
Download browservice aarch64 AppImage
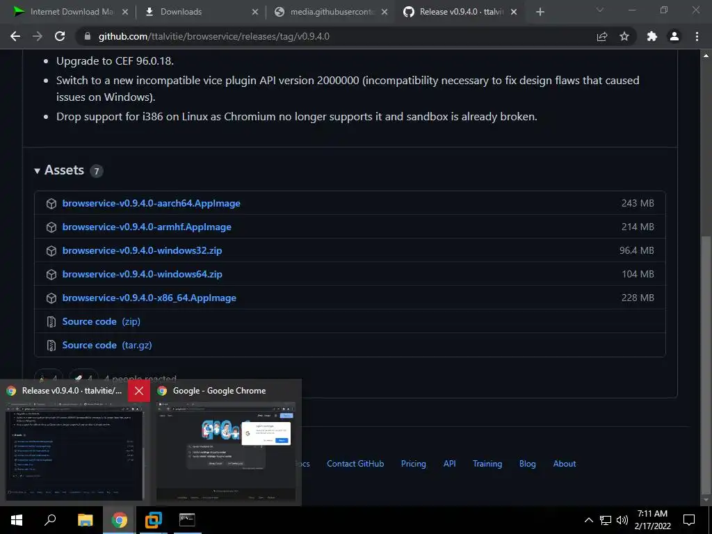click(151, 203)
